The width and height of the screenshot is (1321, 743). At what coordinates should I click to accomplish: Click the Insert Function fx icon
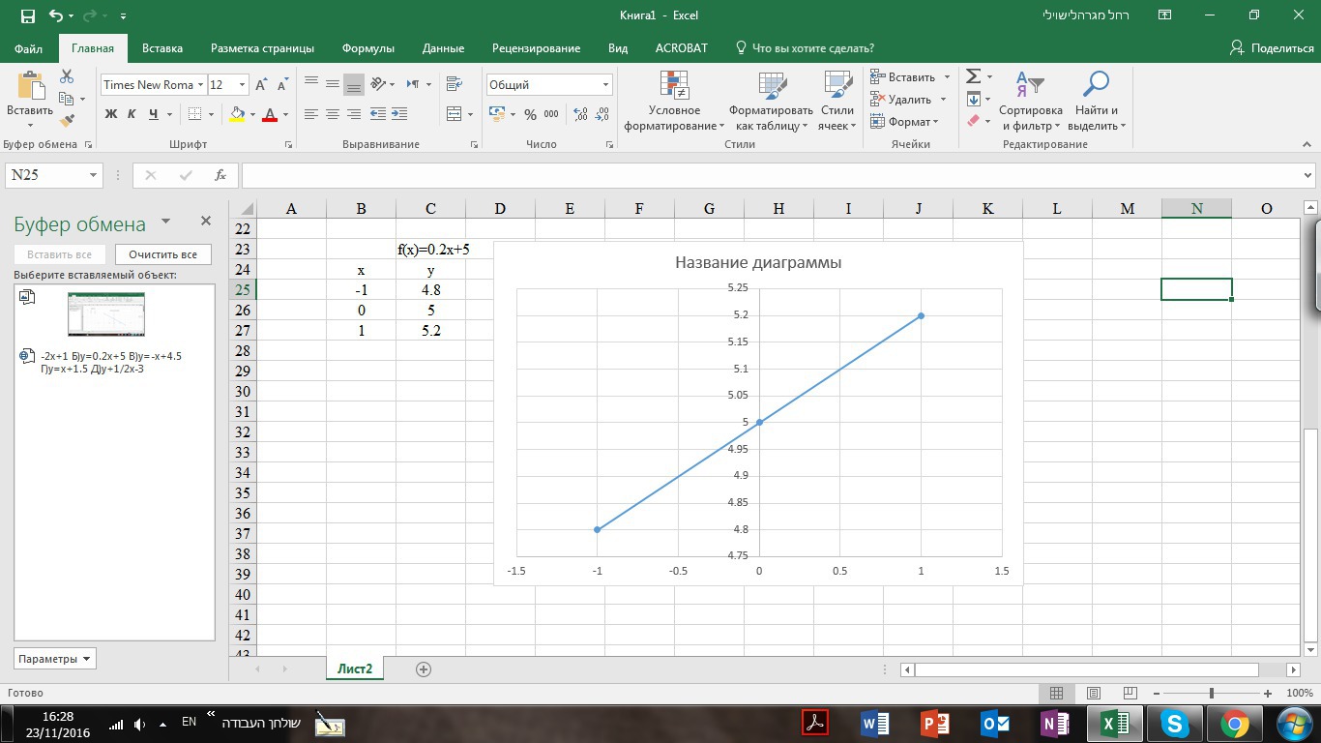pos(220,175)
